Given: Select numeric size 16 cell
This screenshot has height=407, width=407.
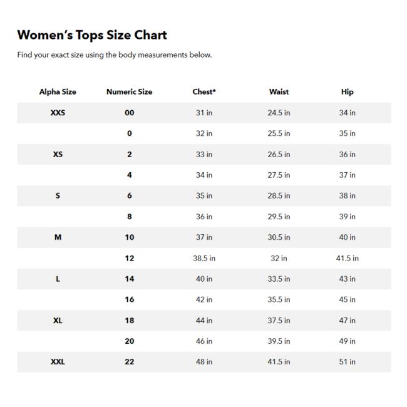Looking at the screenshot, I should (x=129, y=299).
